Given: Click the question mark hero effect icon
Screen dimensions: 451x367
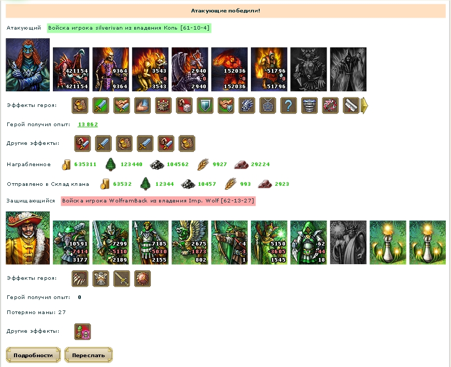Looking at the screenshot, I should pyautogui.click(x=288, y=105).
